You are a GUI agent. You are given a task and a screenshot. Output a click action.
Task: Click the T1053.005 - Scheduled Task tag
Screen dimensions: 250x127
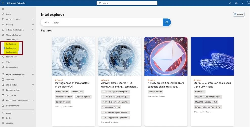(x=206, y=102)
